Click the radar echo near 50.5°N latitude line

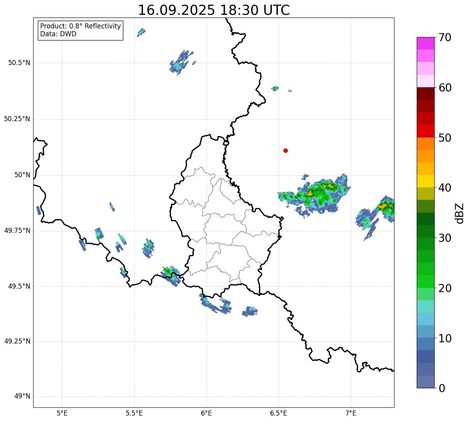180,62
